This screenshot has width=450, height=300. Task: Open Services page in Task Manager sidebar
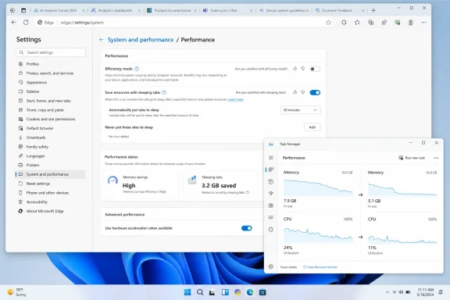(x=270, y=230)
